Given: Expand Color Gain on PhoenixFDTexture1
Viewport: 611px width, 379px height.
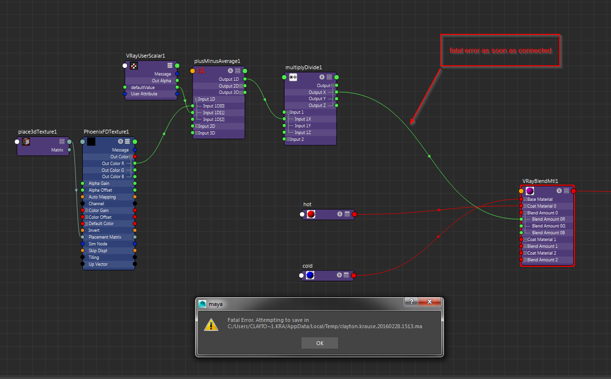Looking at the screenshot, I should (87, 211).
